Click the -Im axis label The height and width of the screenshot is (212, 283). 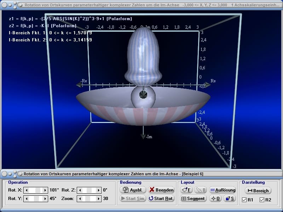click(149, 137)
